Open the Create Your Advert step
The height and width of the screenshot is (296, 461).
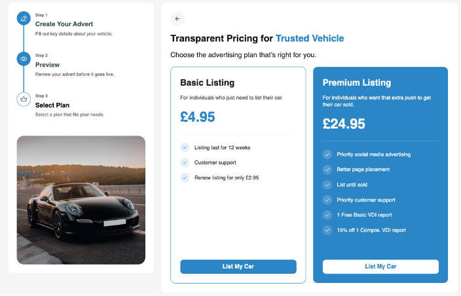64,24
